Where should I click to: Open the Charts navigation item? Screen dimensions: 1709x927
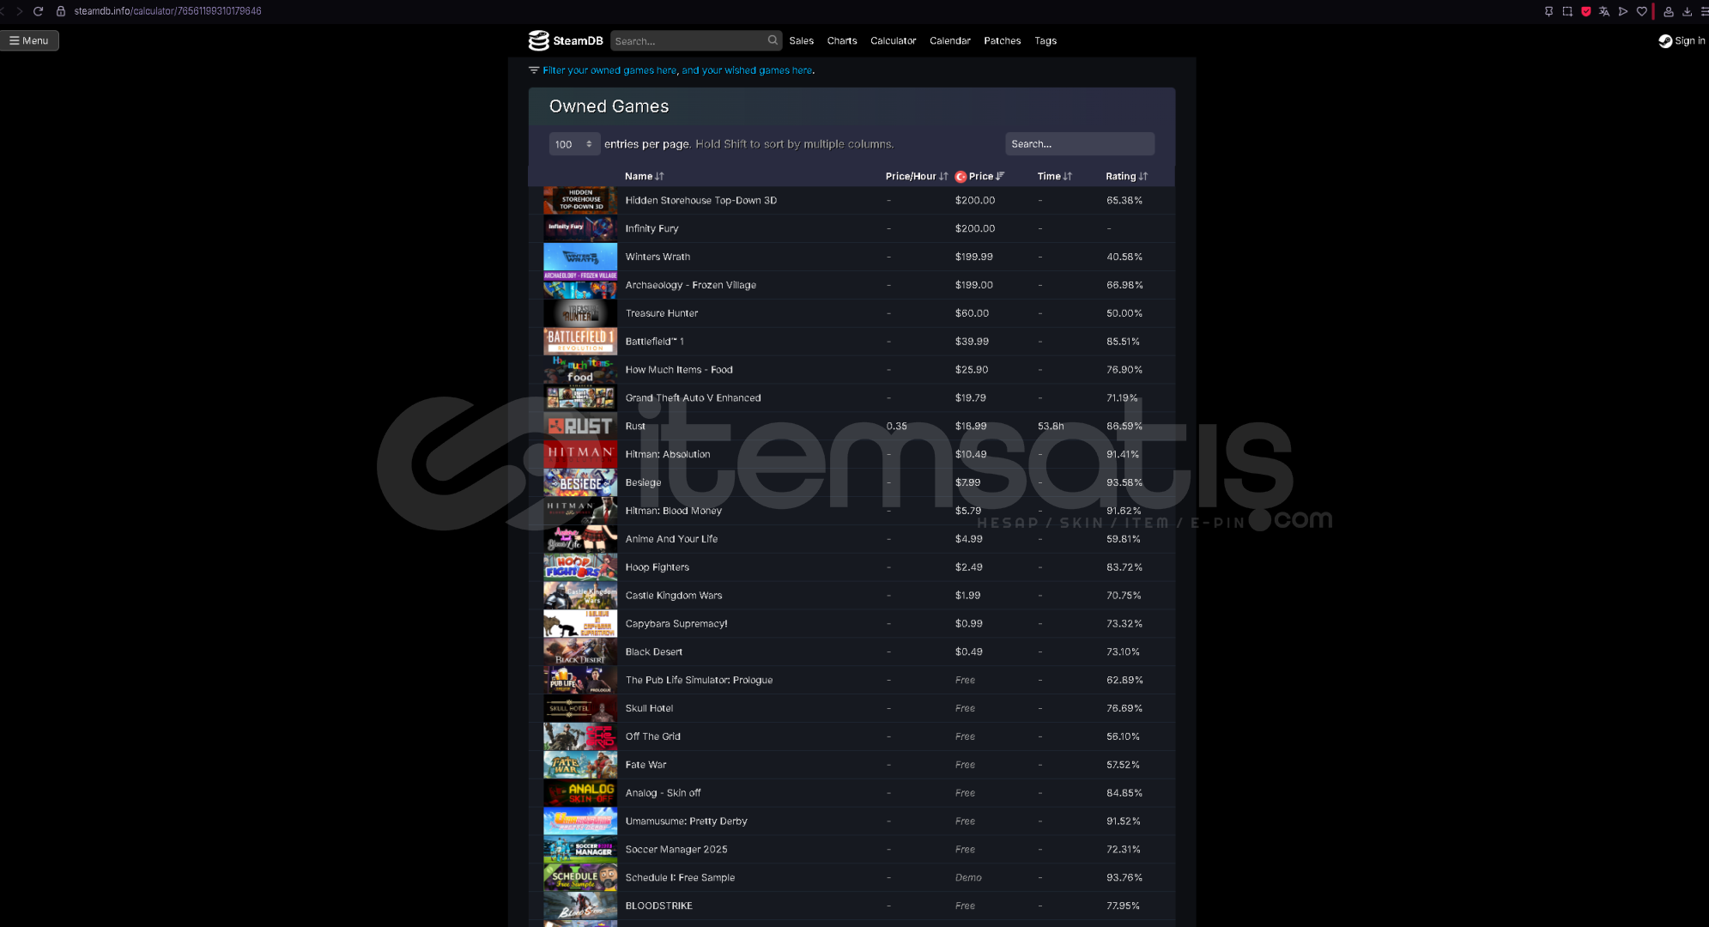click(841, 40)
